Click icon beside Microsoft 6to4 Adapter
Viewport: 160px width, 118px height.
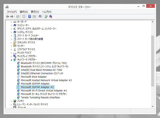18,77
